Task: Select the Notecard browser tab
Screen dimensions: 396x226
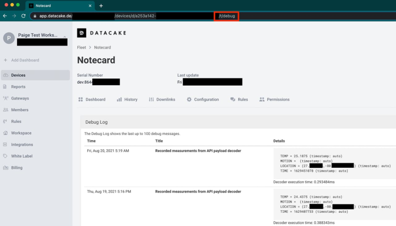Action: pyautogui.click(x=60, y=5)
